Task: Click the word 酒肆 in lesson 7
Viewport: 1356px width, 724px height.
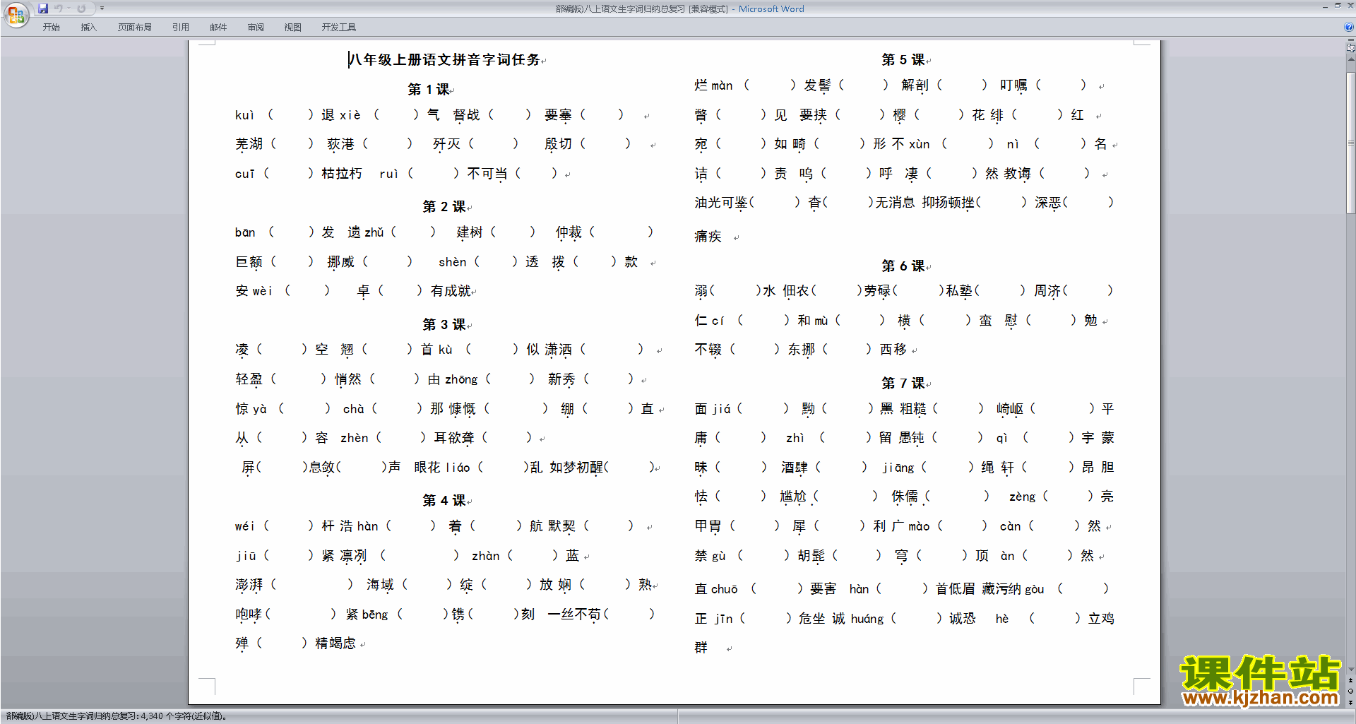Action: click(795, 468)
